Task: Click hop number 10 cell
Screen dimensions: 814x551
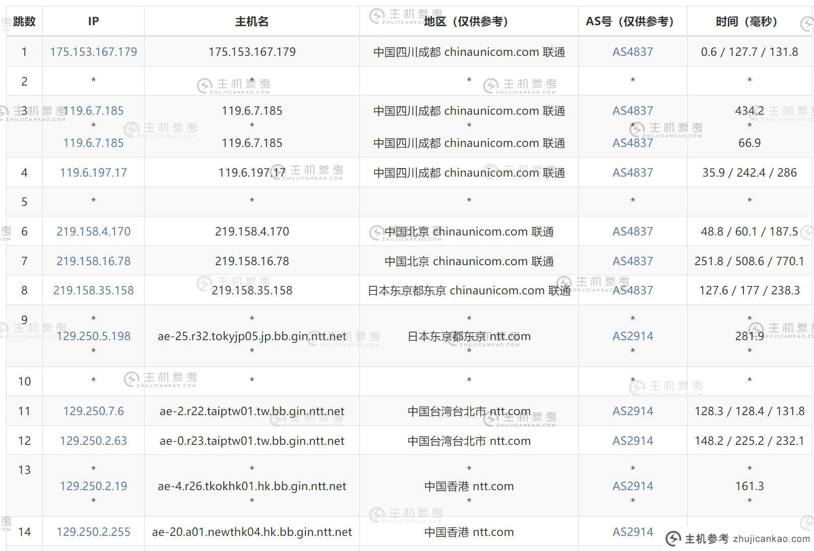Action: (x=24, y=381)
